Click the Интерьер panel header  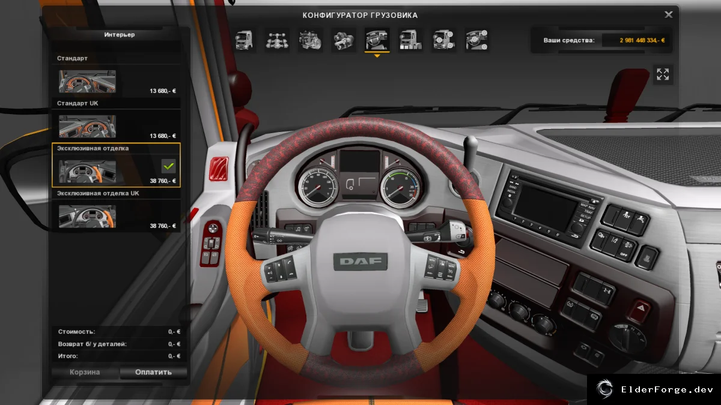(x=119, y=35)
